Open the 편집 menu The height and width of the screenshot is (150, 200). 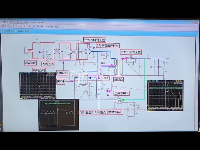[x=5, y=22]
